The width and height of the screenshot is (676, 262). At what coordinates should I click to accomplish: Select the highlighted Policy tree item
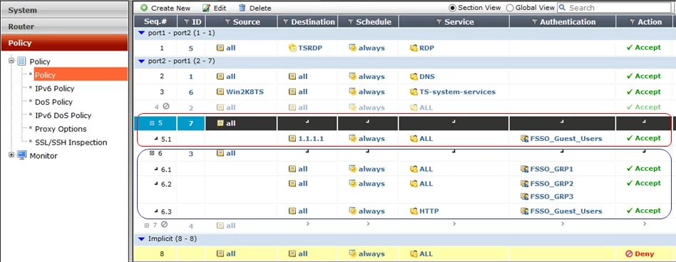point(81,75)
